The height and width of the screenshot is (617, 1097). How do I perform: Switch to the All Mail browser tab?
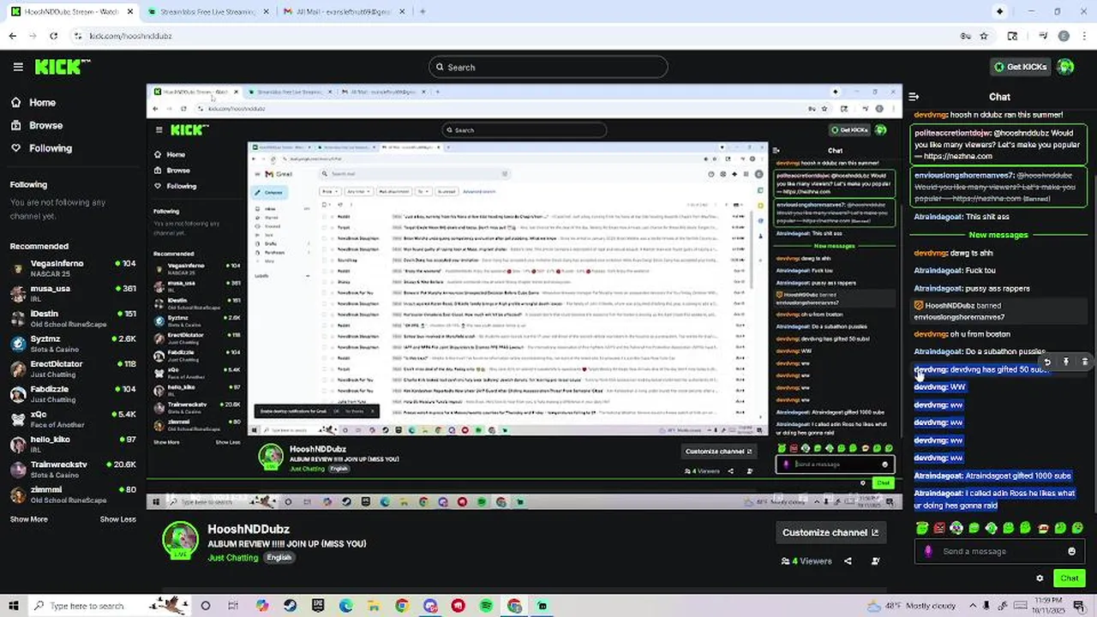tap(345, 12)
